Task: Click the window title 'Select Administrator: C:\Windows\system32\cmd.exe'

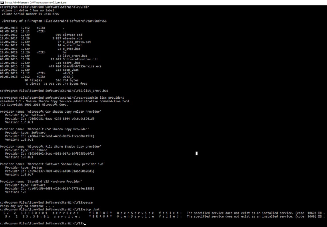Action: point(36,3)
